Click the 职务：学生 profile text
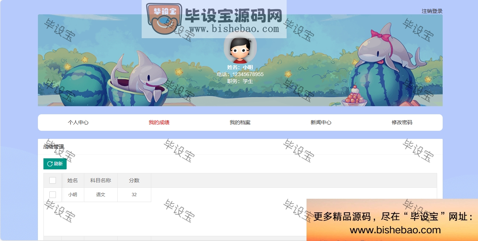This screenshot has width=478, height=241. (240, 81)
